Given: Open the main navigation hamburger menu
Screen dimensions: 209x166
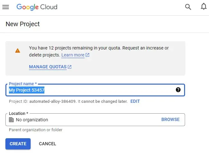Looking at the screenshot, I should pyautogui.click(x=6, y=7).
